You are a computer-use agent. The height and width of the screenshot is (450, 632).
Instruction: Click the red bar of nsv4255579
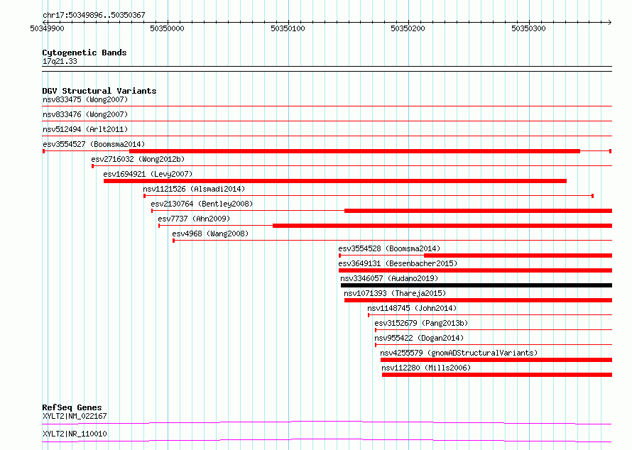pos(496,360)
